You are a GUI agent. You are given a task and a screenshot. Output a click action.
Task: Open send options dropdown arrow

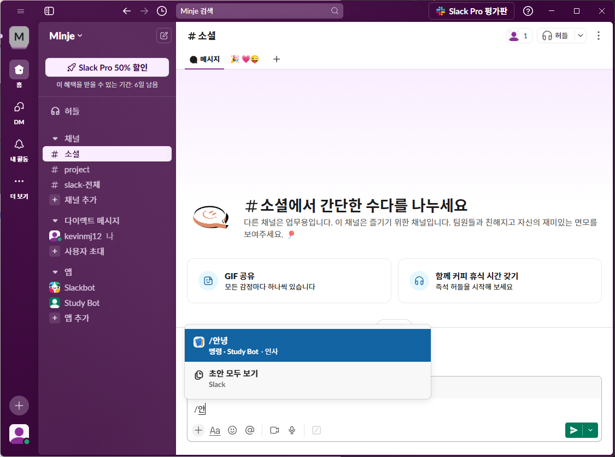tap(590, 430)
